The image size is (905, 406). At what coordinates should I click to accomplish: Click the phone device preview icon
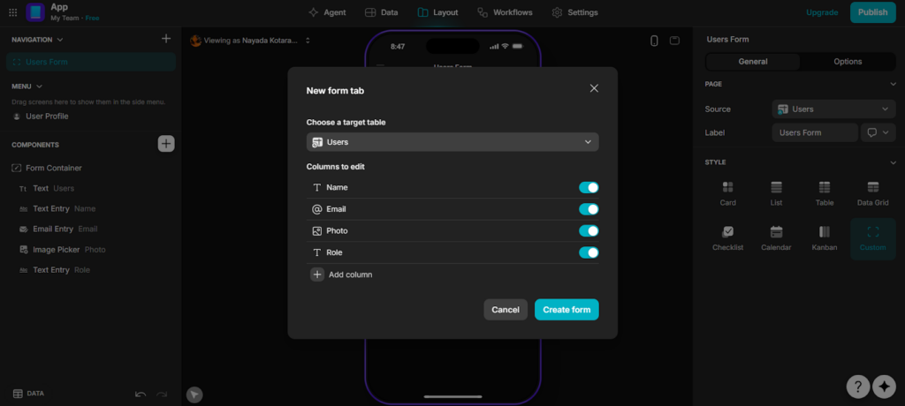click(654, 41)
